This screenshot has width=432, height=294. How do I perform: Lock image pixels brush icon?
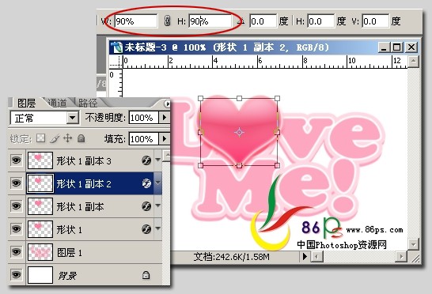[55, 138]
